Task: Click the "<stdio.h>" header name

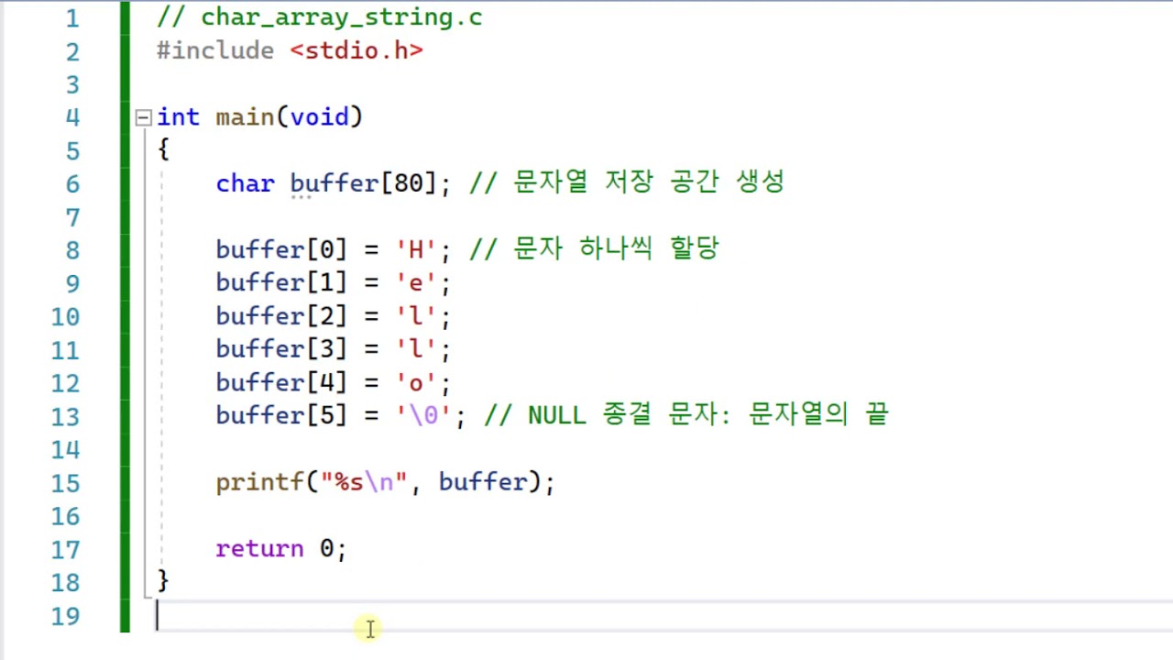Action: (356, 50)
